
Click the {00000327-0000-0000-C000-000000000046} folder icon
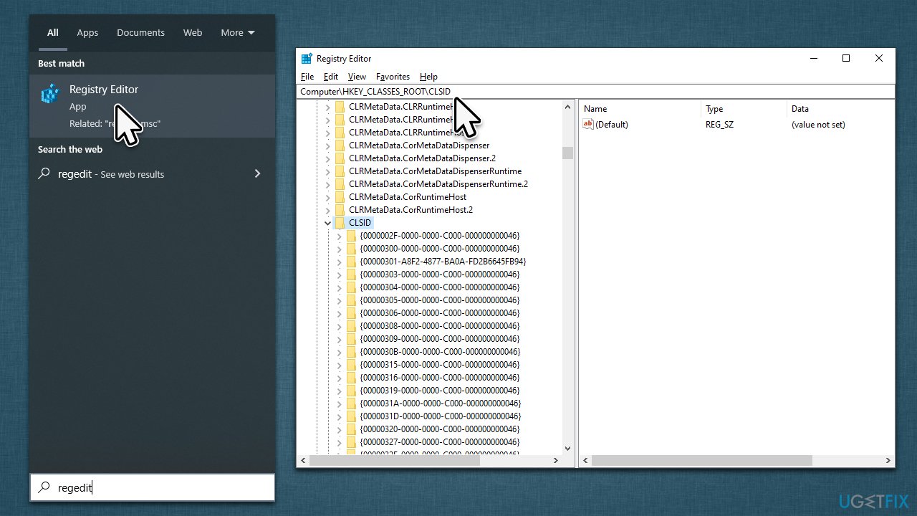(351, 442)
